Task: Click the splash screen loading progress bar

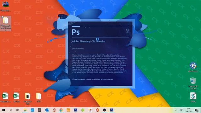Action: pos(100,26)
